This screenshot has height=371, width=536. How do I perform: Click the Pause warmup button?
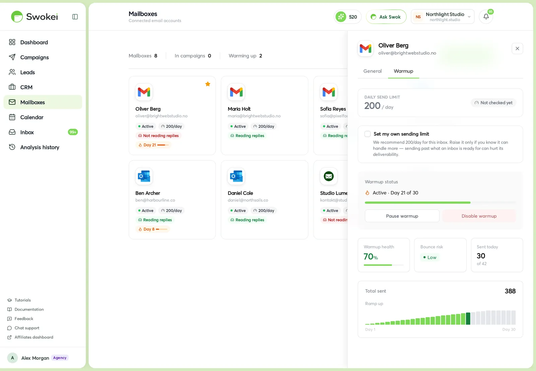click(402, 216)
